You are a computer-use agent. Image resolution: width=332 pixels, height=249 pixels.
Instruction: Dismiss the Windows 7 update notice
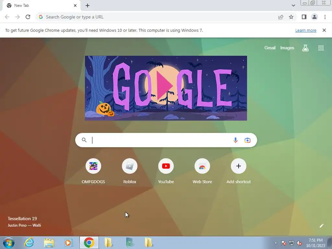point(324,30)
